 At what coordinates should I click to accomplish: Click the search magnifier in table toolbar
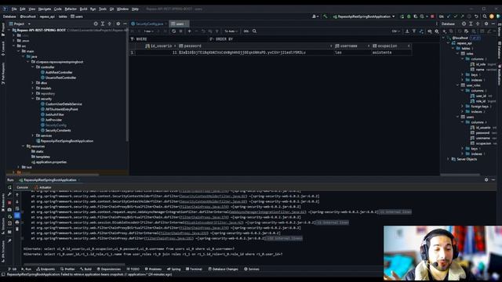[x=254, y=31]
